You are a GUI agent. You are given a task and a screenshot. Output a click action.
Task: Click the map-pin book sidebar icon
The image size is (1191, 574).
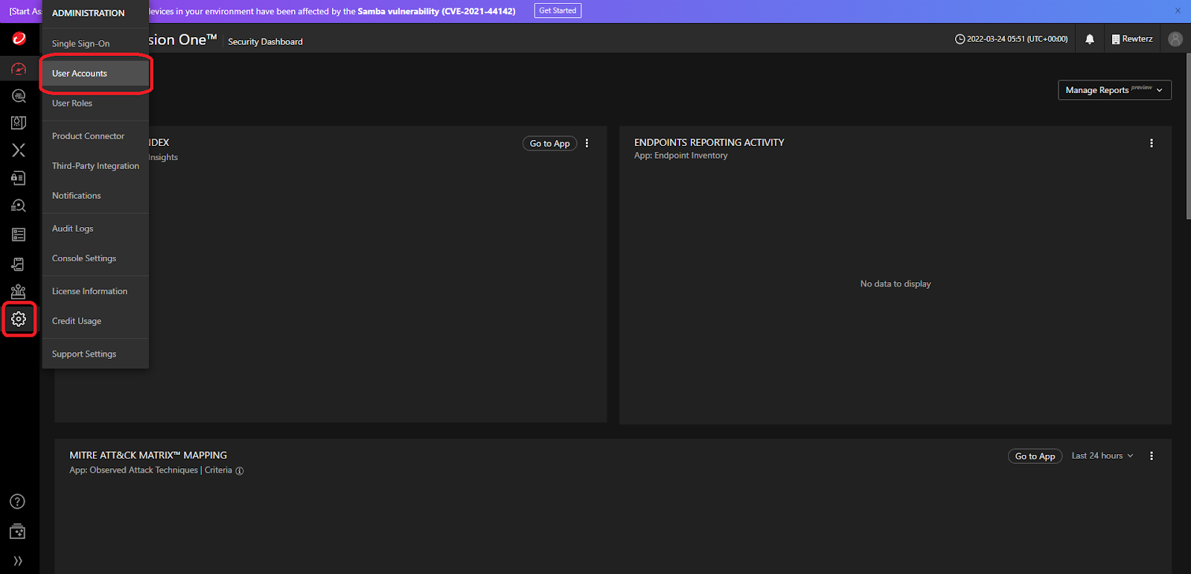(19, 123)
